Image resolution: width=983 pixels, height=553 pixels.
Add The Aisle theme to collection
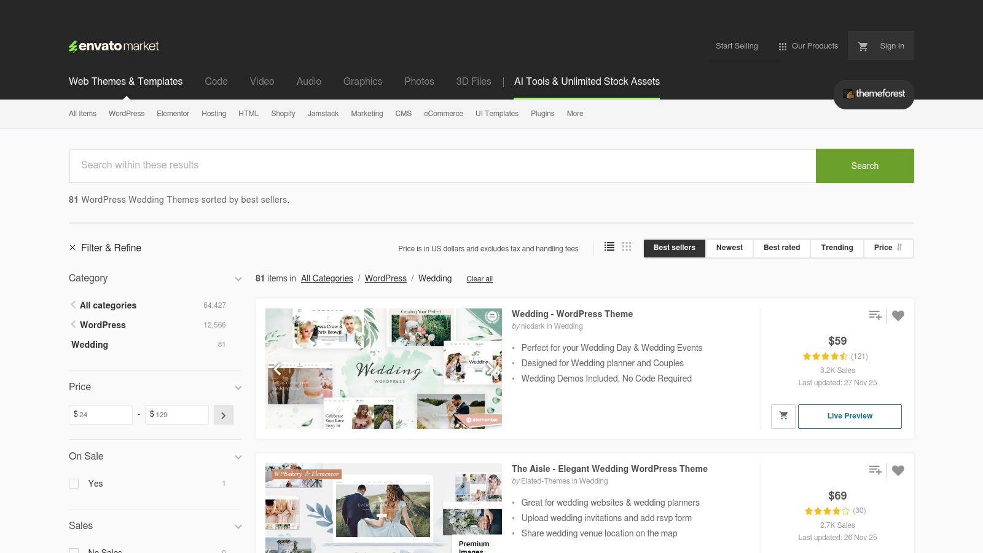[x=875, y=470]
